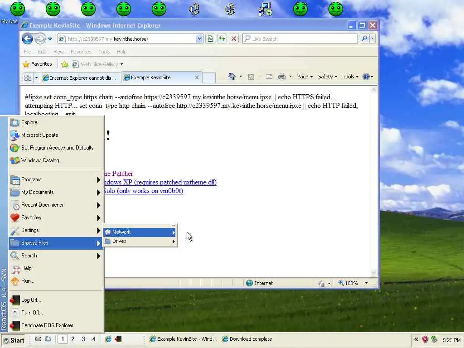Open the tab list dropdown arrow

(36, 78)
